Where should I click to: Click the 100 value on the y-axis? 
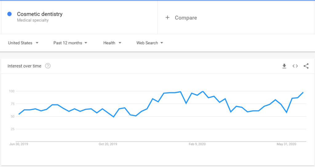point(12,91)
